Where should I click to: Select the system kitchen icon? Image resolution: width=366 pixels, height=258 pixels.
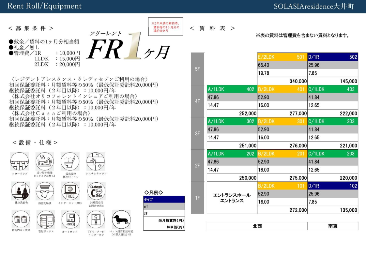(96, 161)
